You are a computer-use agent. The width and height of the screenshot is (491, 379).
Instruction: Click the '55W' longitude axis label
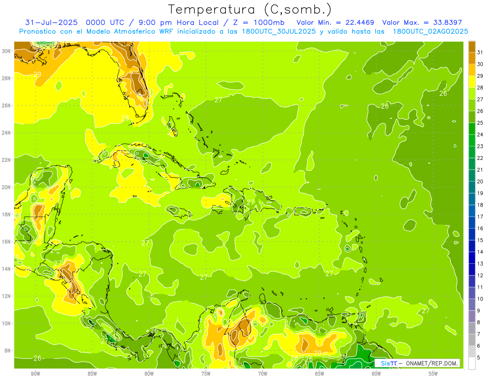click(x=433, y=374)
